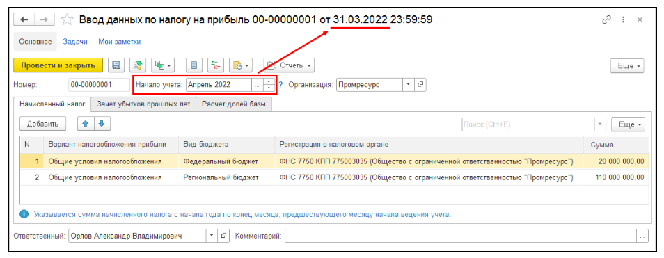664x258 pixels.
Task: Switch to Зачет убытков прошлых лет tab
Action: pyautogui.click(x=143, y=104)
